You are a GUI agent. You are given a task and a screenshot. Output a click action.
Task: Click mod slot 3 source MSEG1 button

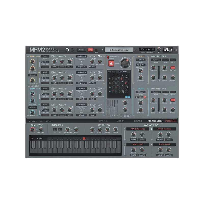click(133, 155)
